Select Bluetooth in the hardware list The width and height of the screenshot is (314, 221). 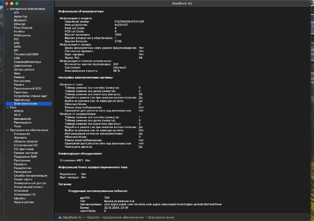tap(20, 20)
